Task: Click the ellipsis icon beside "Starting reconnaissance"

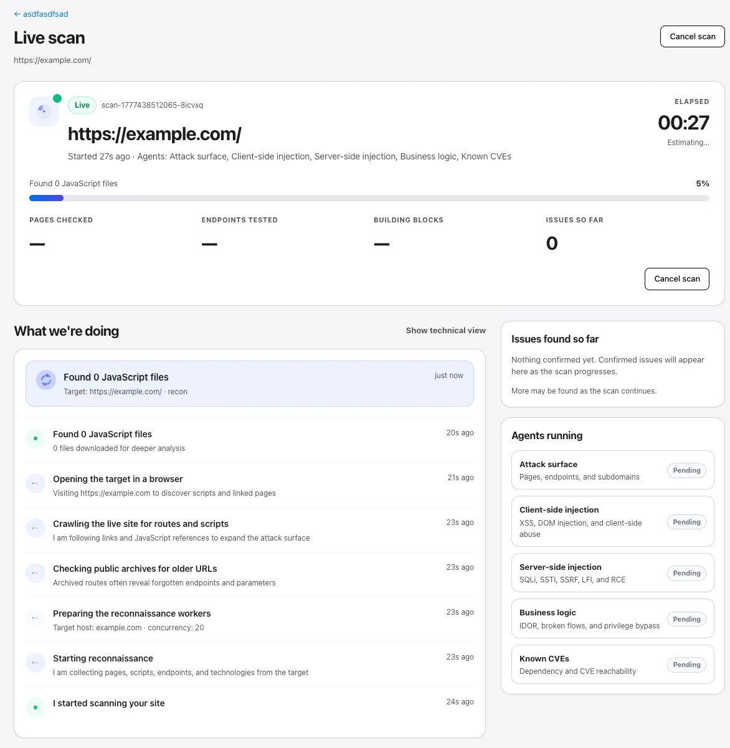Action: pos(36,663)
